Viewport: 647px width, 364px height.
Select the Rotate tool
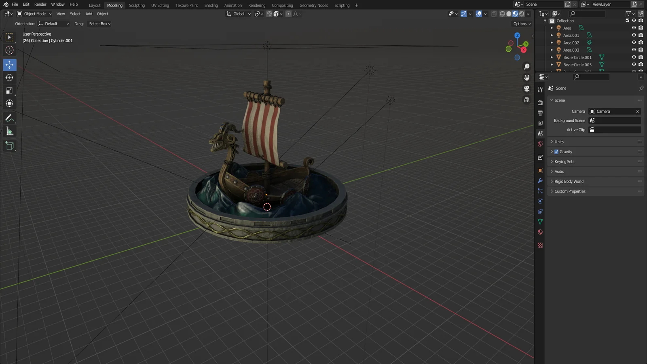[9, 78]
